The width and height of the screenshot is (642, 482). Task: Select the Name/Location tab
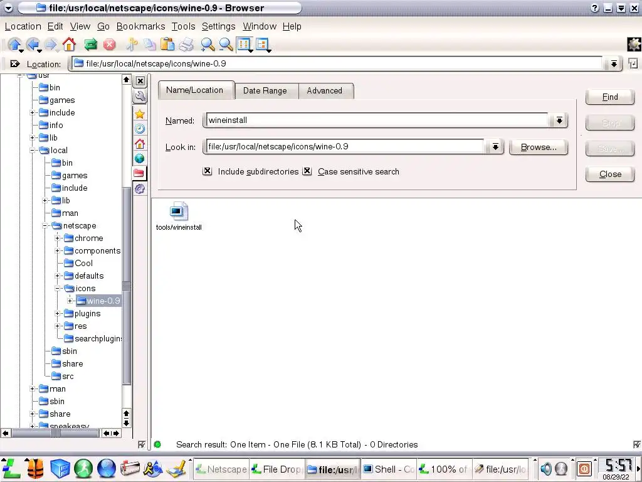coord(195,90)
